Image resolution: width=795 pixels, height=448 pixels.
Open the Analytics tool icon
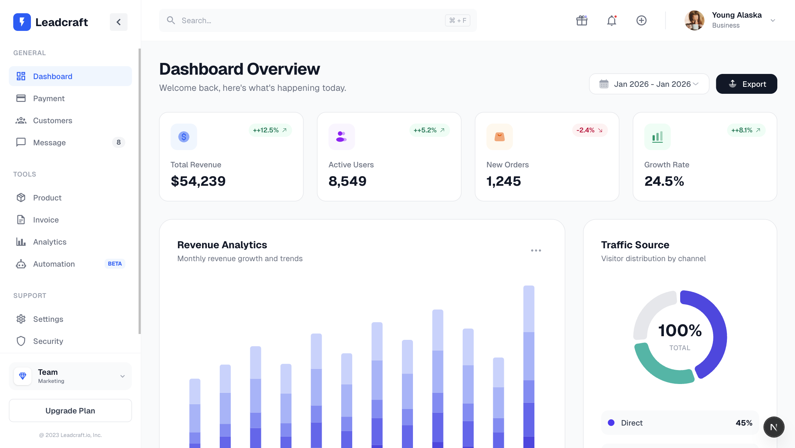pos(21,242)
